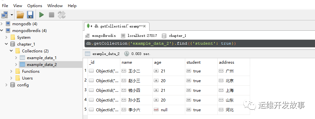
Task: Select address cell 北京
Action: (234, 81)
